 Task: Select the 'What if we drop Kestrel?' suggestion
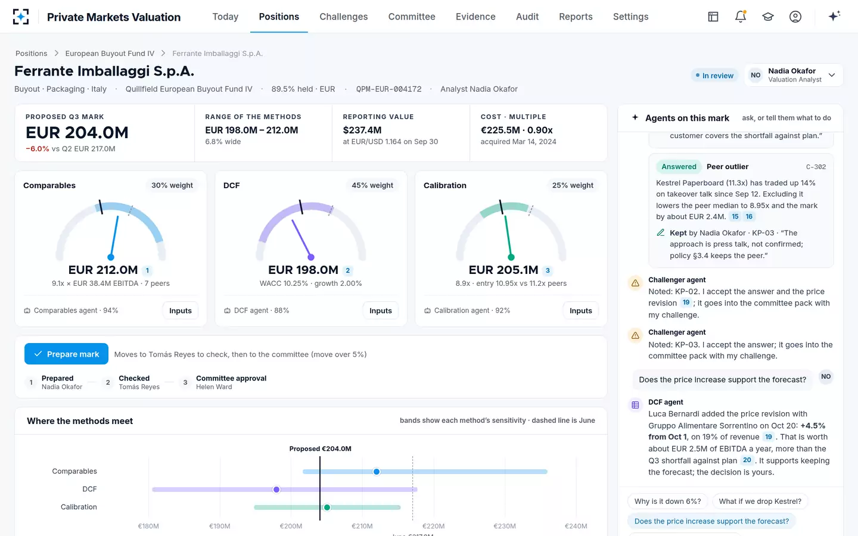(760, 501)
